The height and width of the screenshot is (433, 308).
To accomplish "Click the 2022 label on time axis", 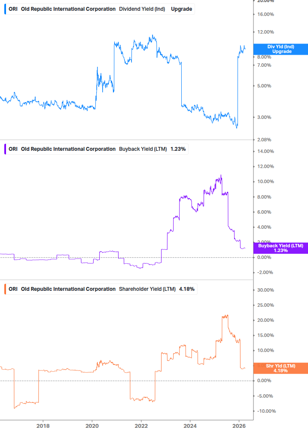I will point(141,426).
